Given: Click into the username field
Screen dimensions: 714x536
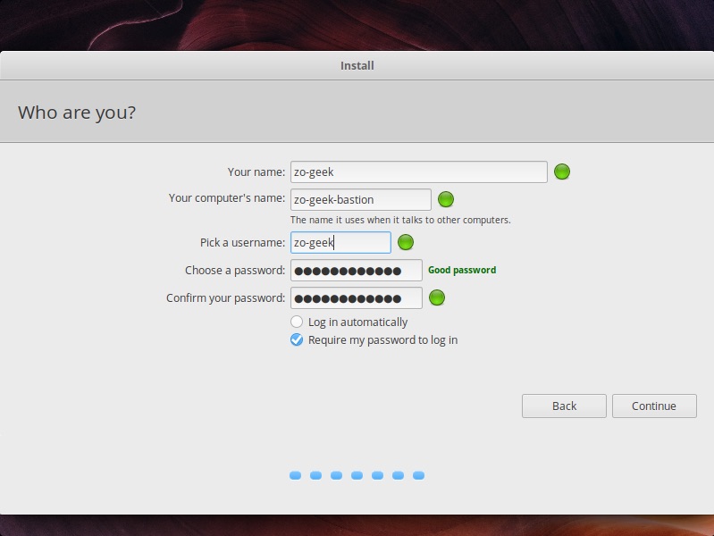Looking at the screenshot, I should (x=340, y=242).
